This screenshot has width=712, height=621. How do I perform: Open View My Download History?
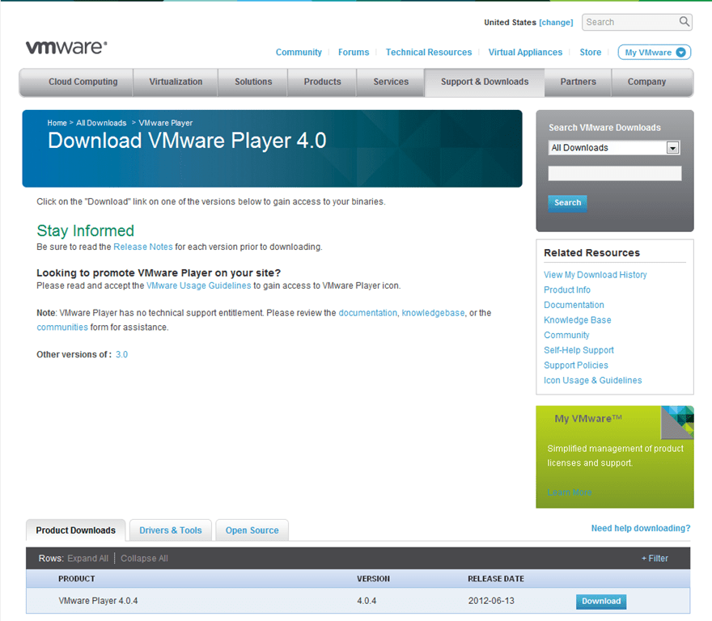(595, 275)
